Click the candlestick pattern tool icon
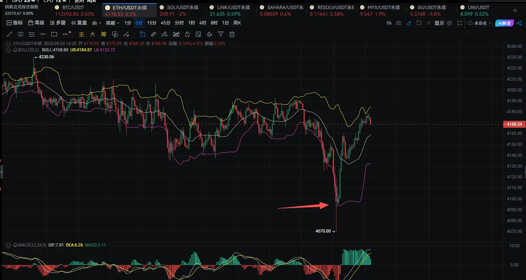This screenshot has height=280, width=526. click(176, 34)
